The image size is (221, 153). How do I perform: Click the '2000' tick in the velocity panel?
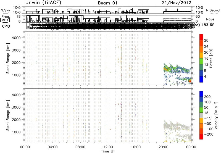coord(16,120)
